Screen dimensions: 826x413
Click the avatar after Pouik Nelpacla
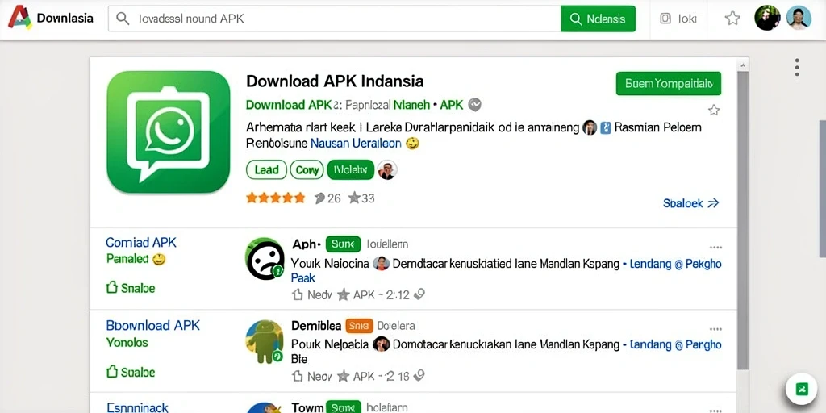[382, 344]
